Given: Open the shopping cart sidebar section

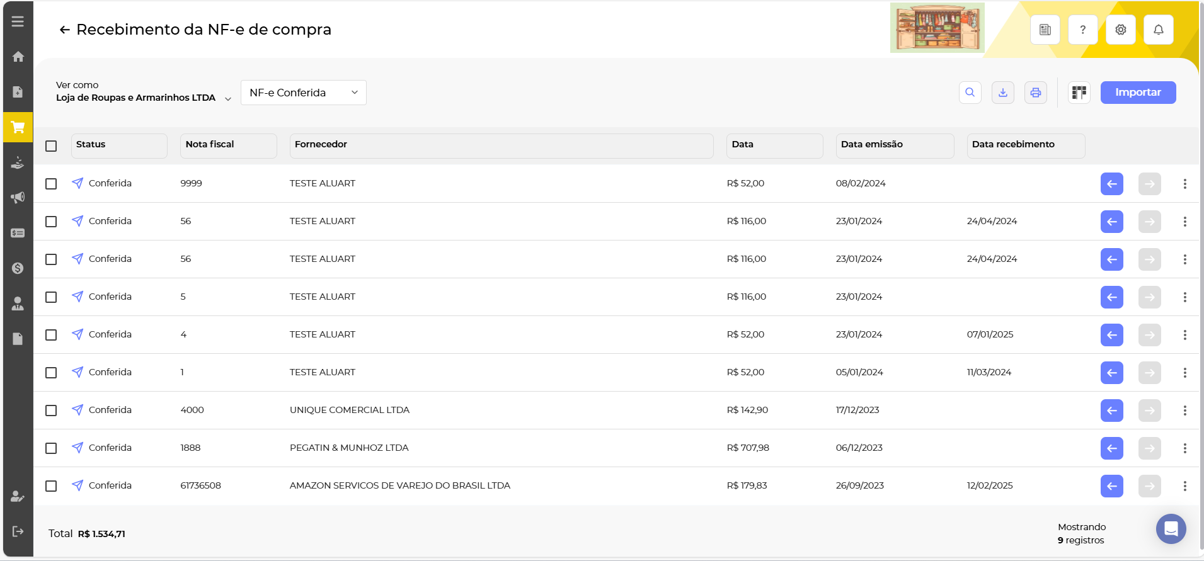Looking at the screenshot, I should click(18, 127).
